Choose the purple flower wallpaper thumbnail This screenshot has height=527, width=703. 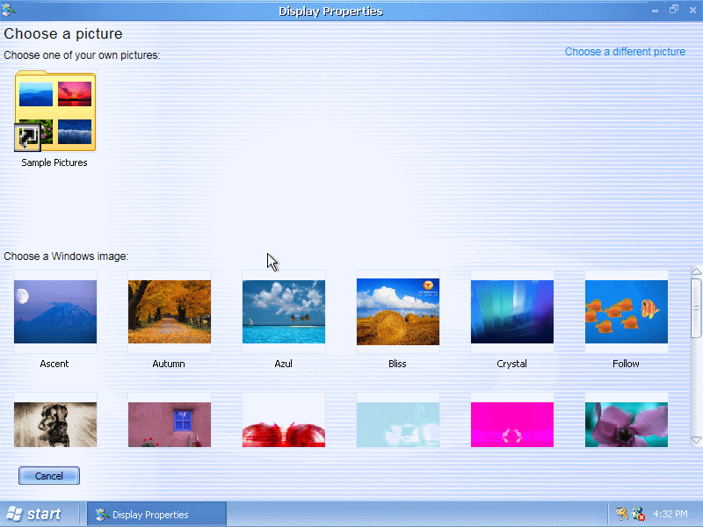[x=627, y=424]
